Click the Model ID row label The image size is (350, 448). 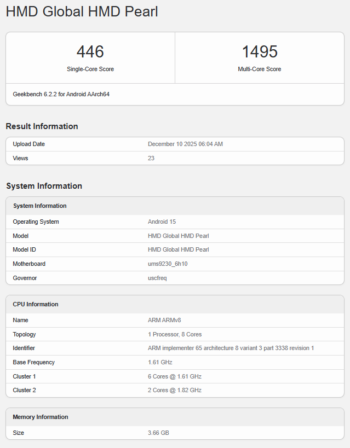[25, 249]
